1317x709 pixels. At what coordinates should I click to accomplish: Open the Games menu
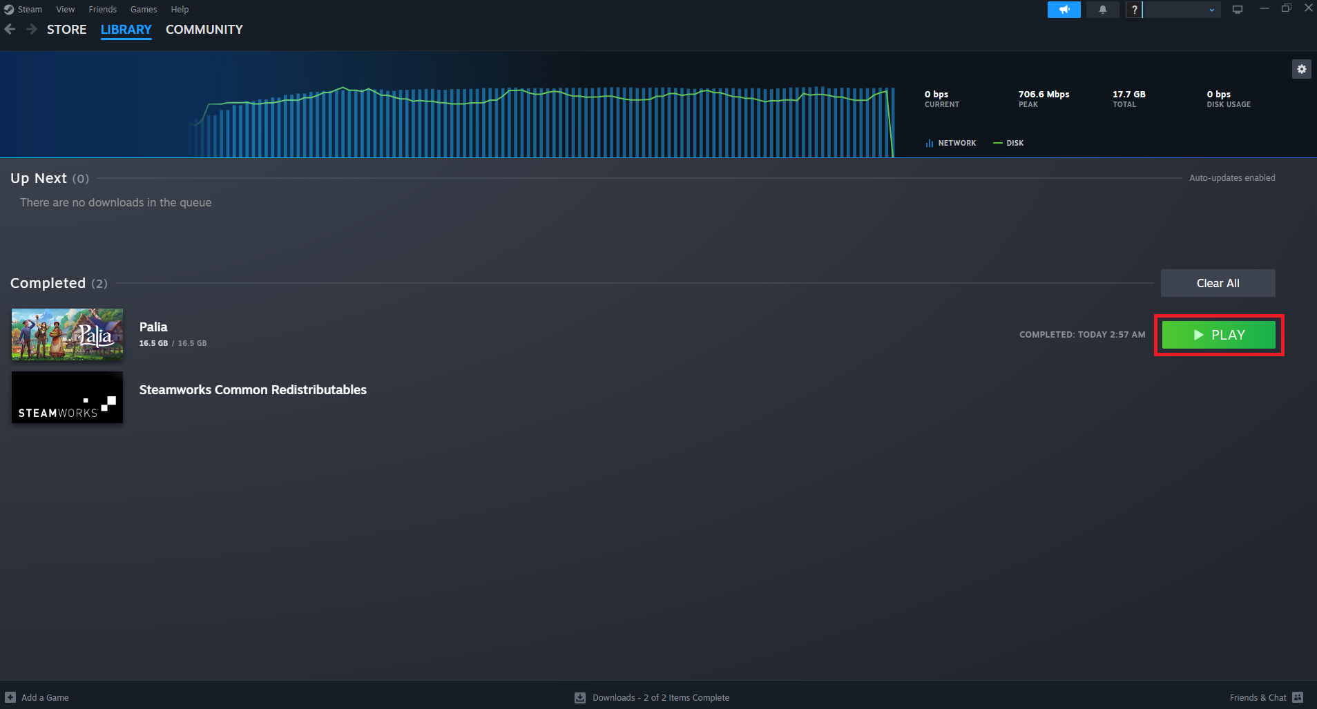(x=144, y=9)
